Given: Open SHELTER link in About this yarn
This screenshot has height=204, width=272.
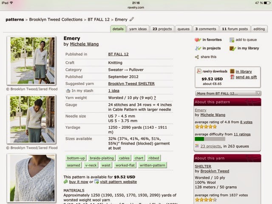Looking at the screenshot, I should (x=203, y=166).
